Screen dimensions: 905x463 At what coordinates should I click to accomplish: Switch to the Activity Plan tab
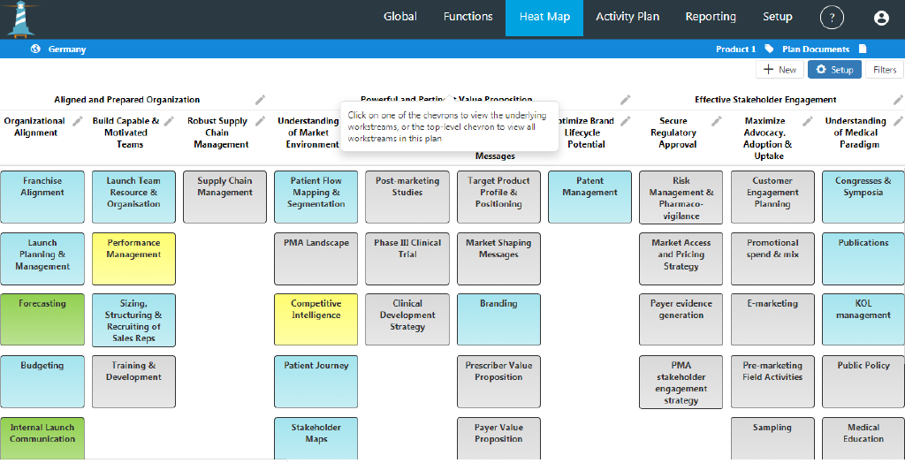pyautogui.click(x=627, y=17)
